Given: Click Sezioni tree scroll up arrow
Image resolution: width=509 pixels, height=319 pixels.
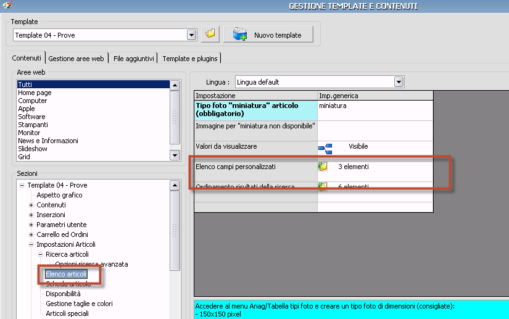Looking at the screenshot, I should click(x=175, y=185).
